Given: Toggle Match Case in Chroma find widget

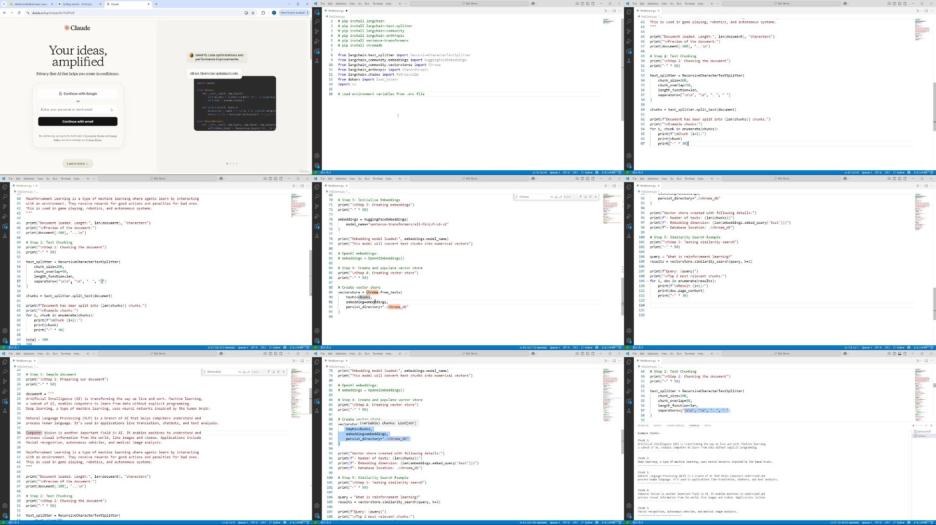Looking at the screenshot, I should (552, 197).
